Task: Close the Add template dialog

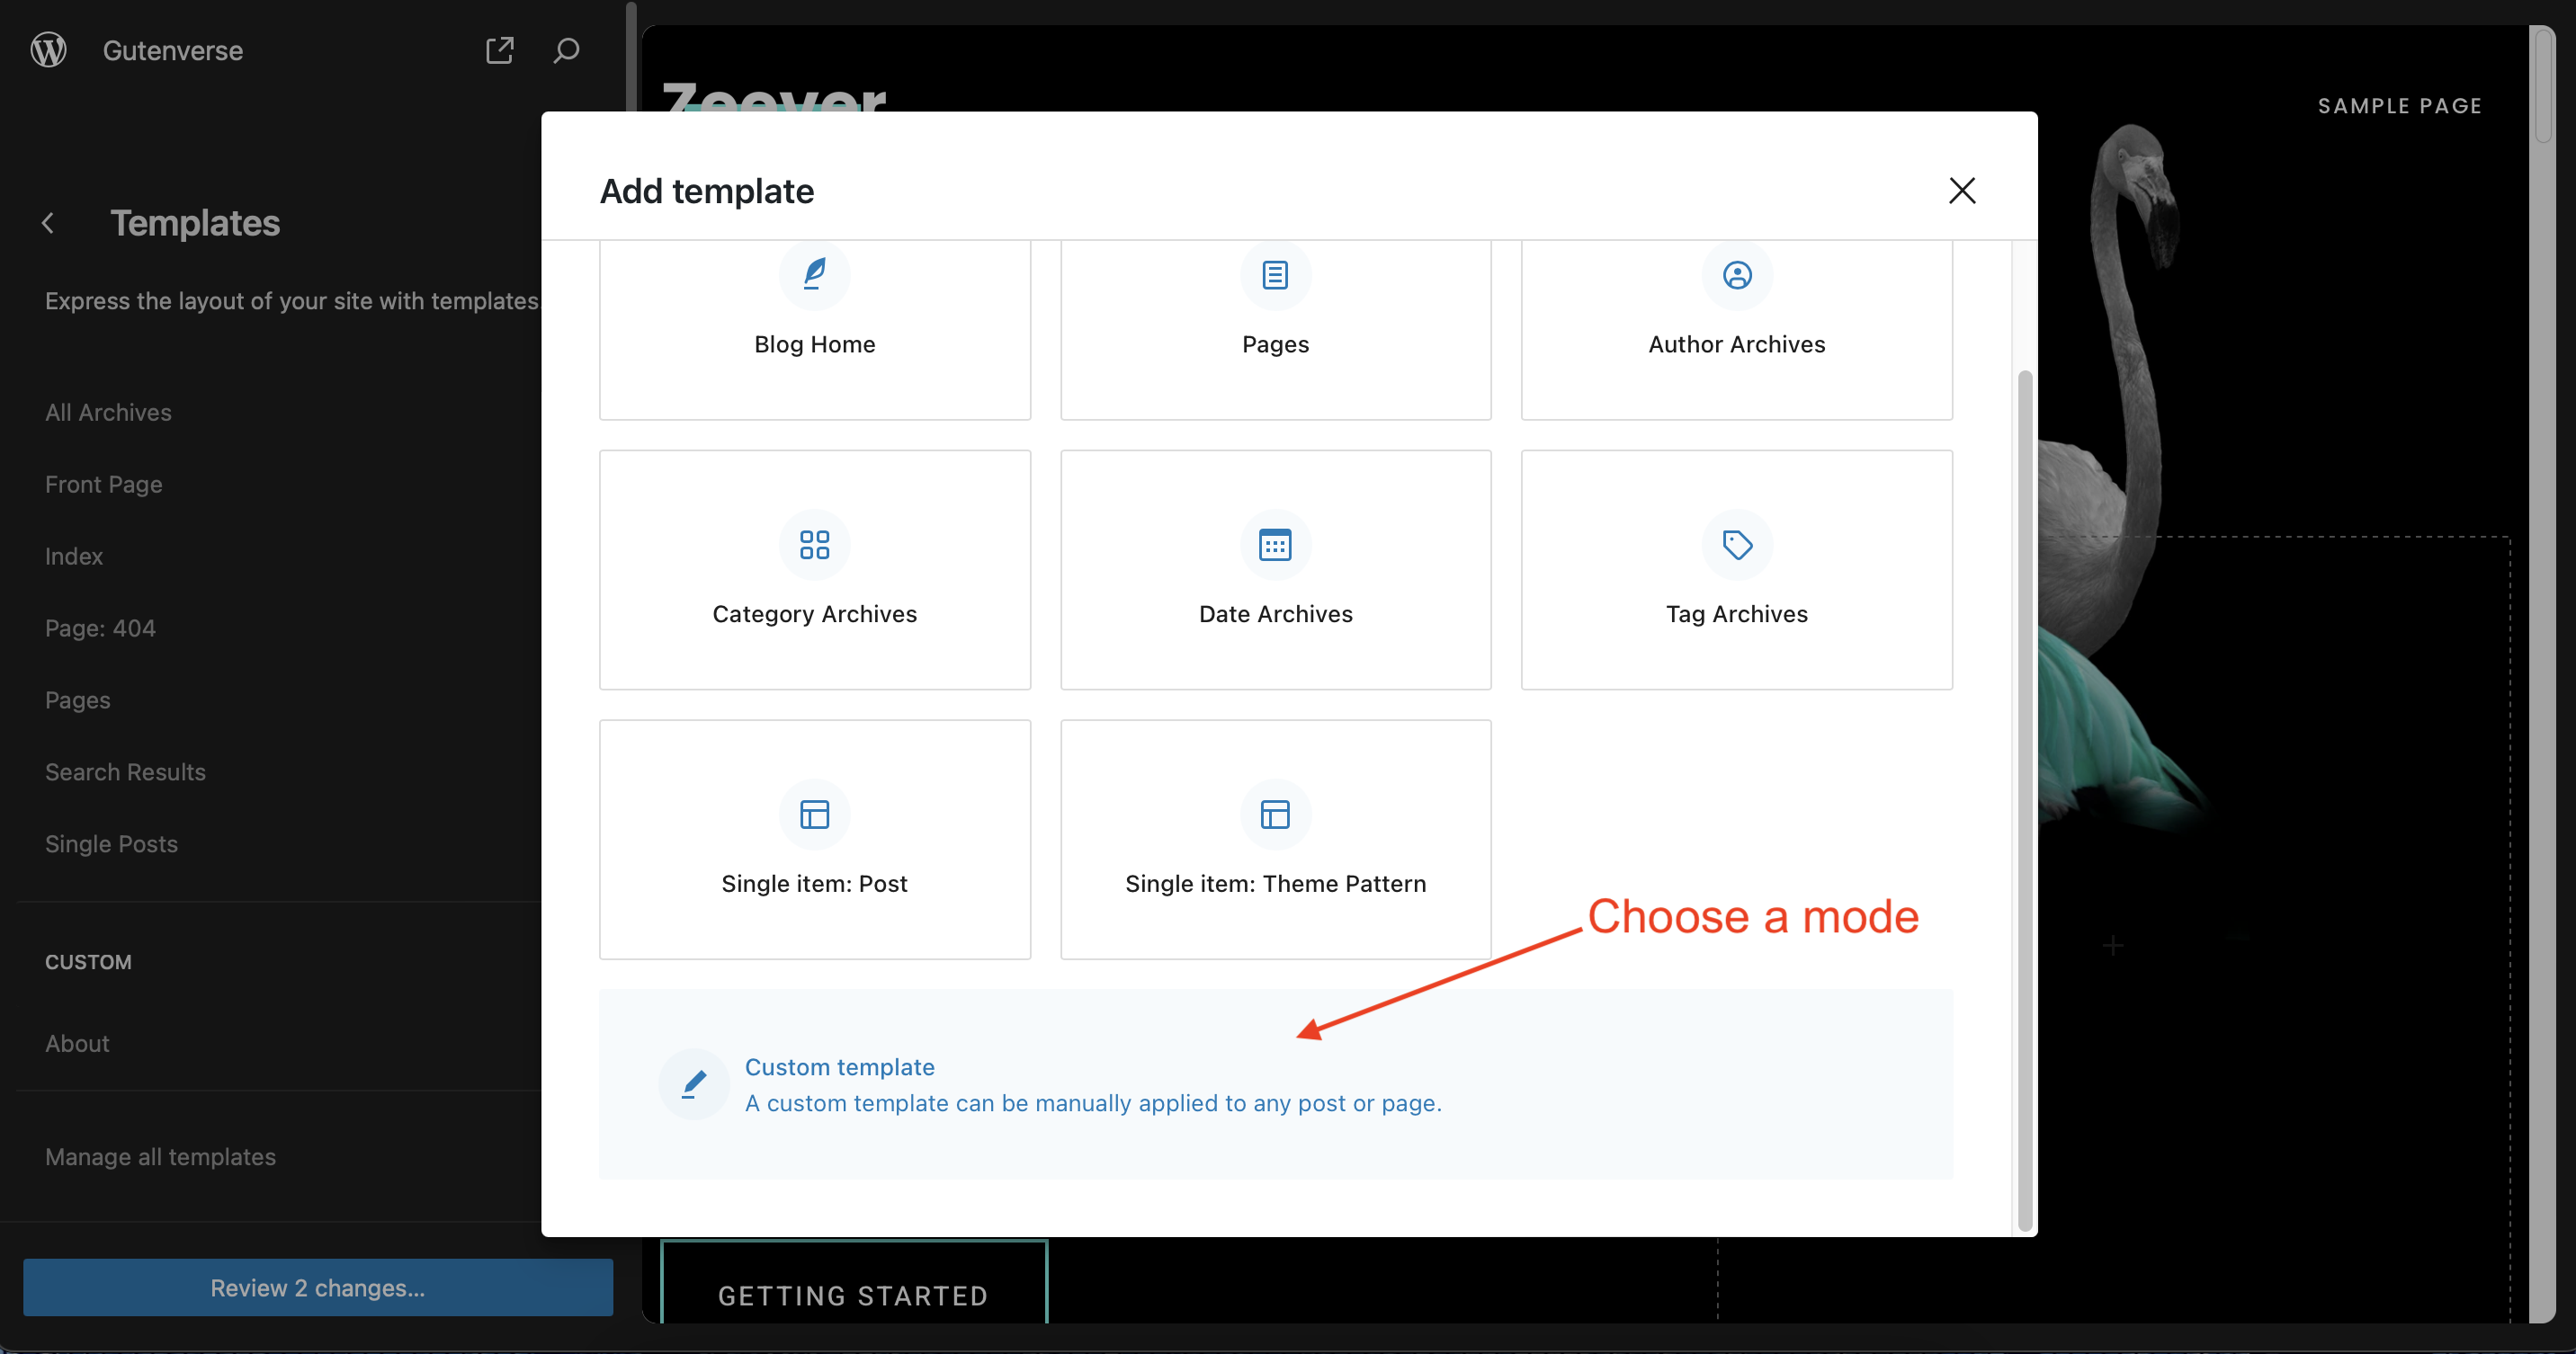Action: point(1961,190)
